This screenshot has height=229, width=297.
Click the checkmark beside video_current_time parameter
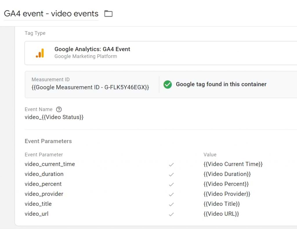[x=171, y=164]
